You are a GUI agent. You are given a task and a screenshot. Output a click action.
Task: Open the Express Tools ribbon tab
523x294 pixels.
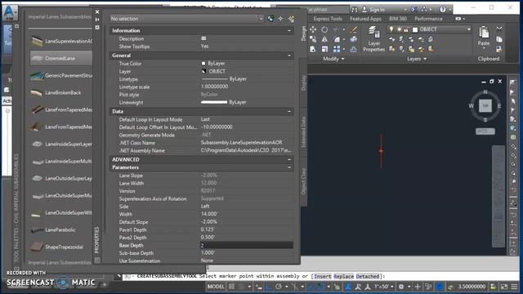pyautogui.click(x=328, y=19)
